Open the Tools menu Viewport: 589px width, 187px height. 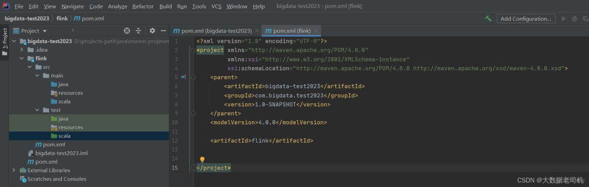click(199, 6)
